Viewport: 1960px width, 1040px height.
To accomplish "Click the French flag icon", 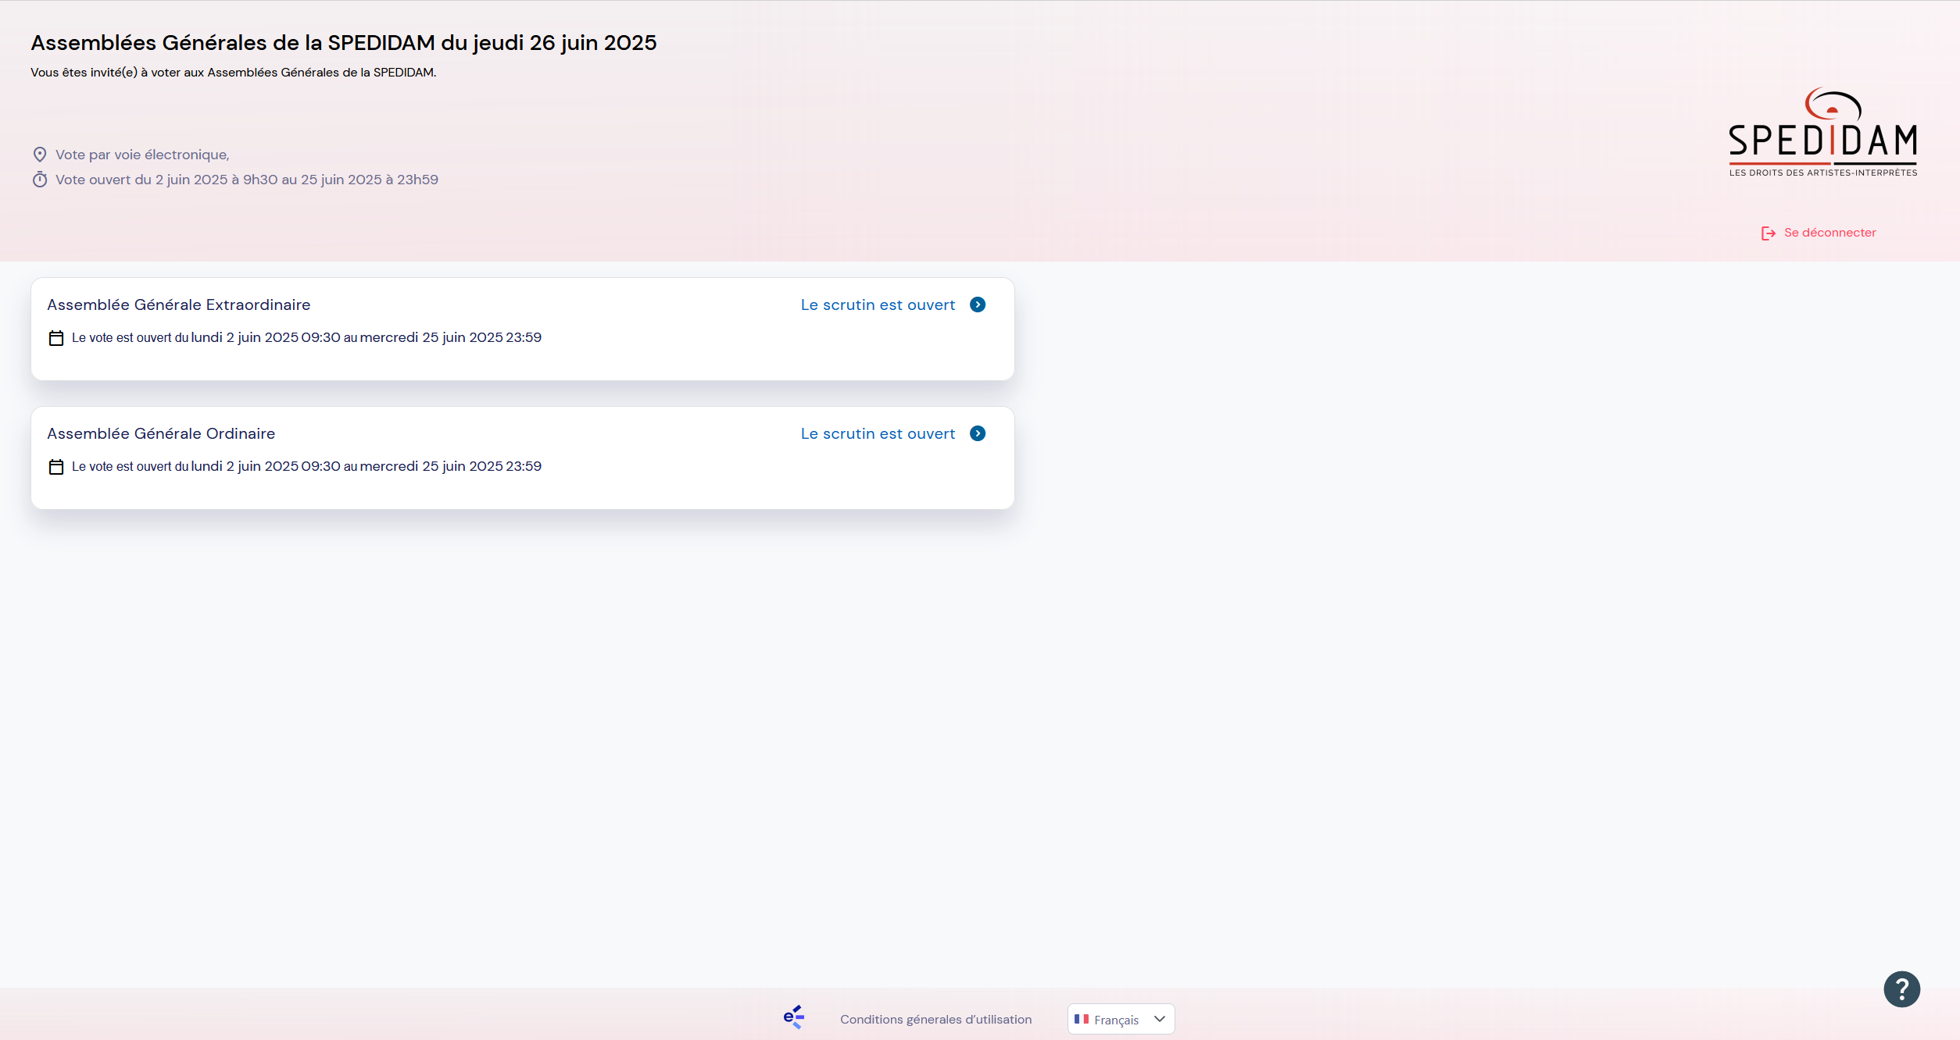I will pos(1082,1019).
